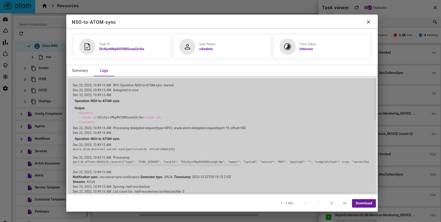441x222 pixels.
Task: Toggle the Subtasks switch
Action: 368,8
